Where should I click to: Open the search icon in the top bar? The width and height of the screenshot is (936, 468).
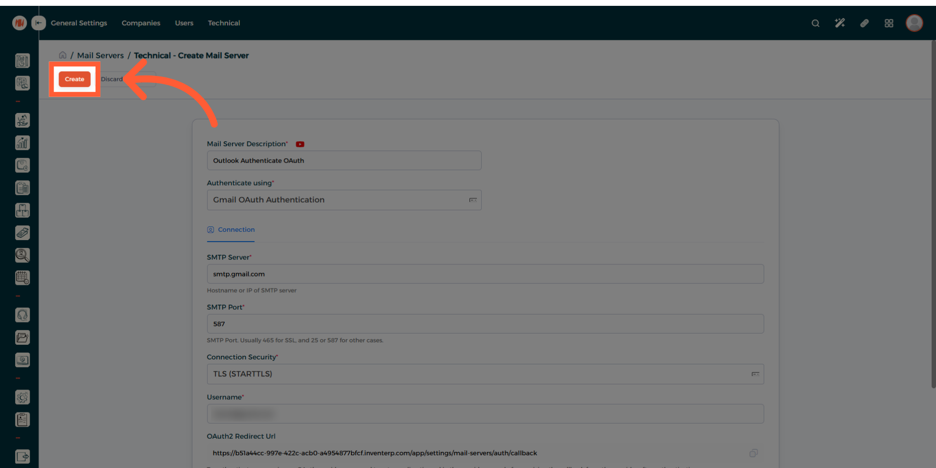[815, 23]
